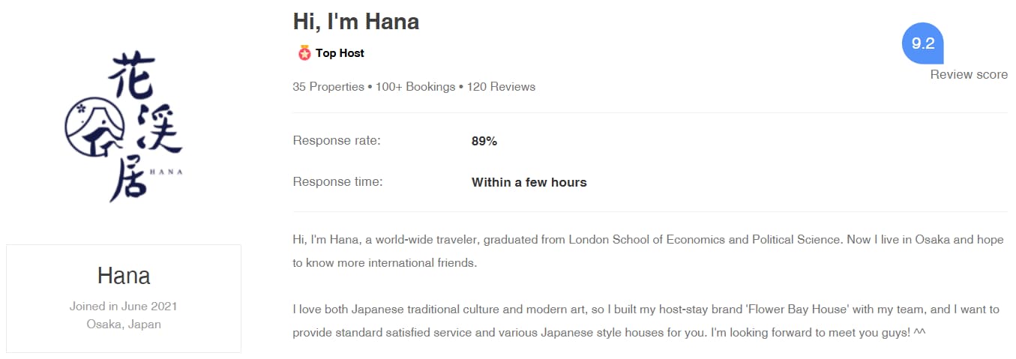Click the Top Host medal icon
Viewport: 1016px width, 359px height.
(304, 53)
